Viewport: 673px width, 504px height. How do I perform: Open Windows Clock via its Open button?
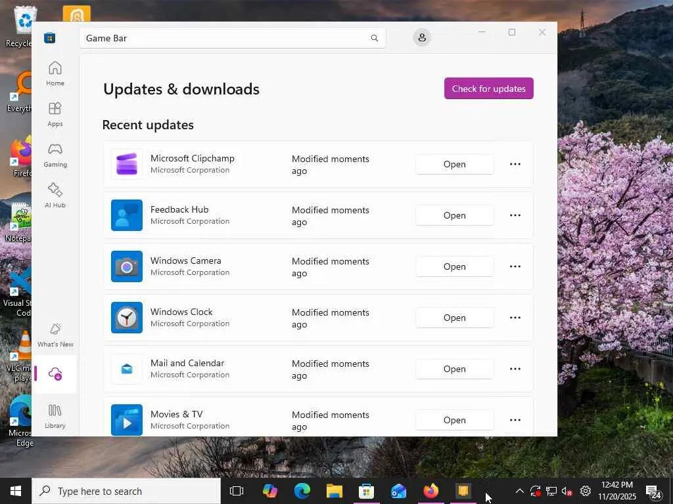click(455, 318)
